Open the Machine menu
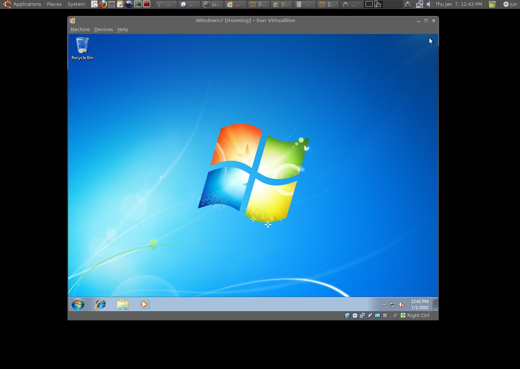The width and height of the screenshot is (520, 369). coord(80,29)
